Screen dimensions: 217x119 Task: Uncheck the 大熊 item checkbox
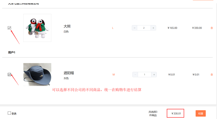pyautogui.click(x=9, y=28)
